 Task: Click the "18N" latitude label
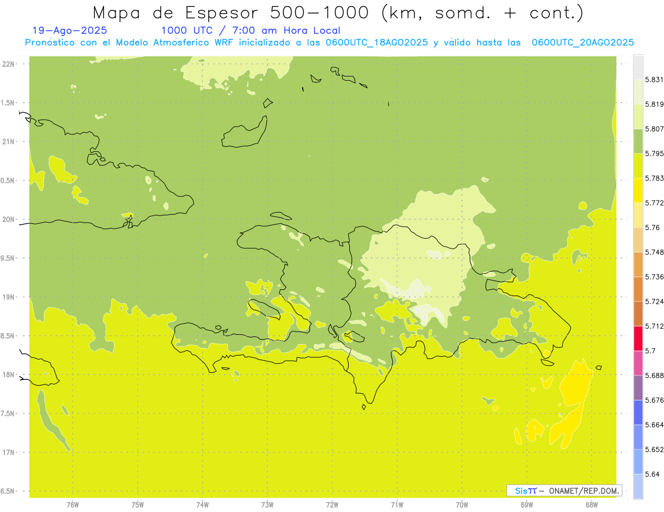(8, 375)
